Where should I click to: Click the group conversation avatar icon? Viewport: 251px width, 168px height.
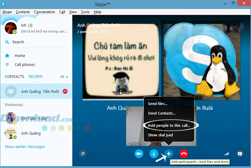pyautogui.click(x=11, y=91)
